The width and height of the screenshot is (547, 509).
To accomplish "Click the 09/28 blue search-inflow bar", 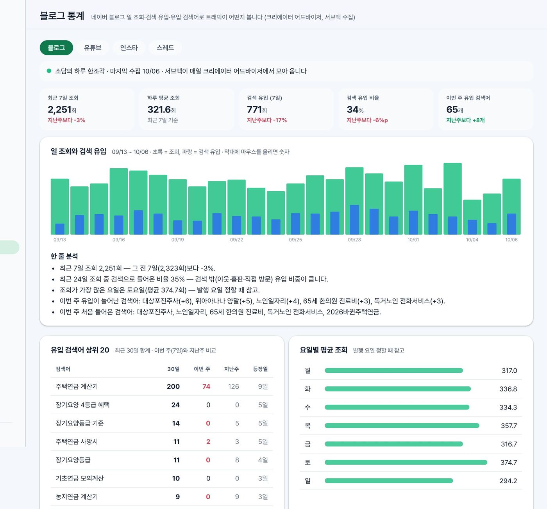I will click(354, 220).
